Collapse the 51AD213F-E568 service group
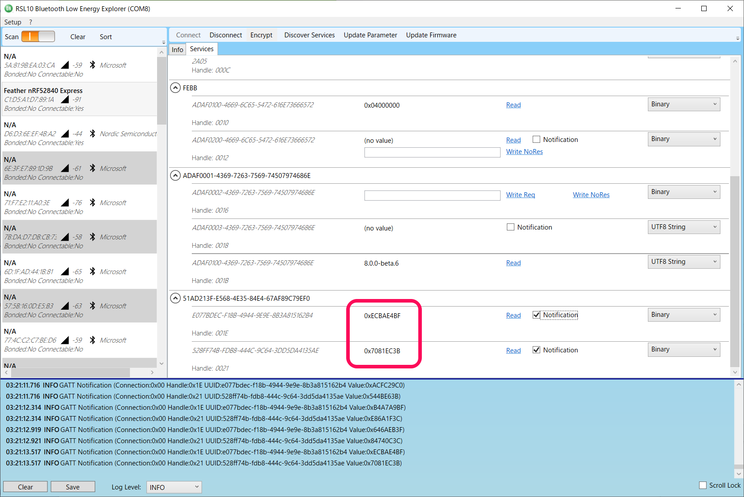Viewport: 744px width, 497px height. tap(175, 299)
